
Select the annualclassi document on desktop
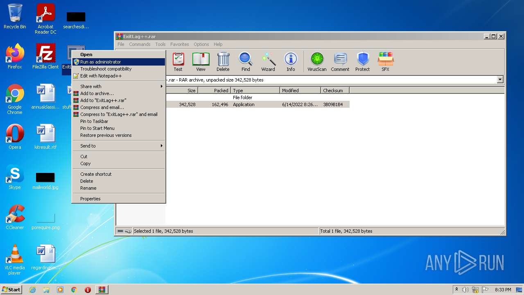[x=45, y=97]
